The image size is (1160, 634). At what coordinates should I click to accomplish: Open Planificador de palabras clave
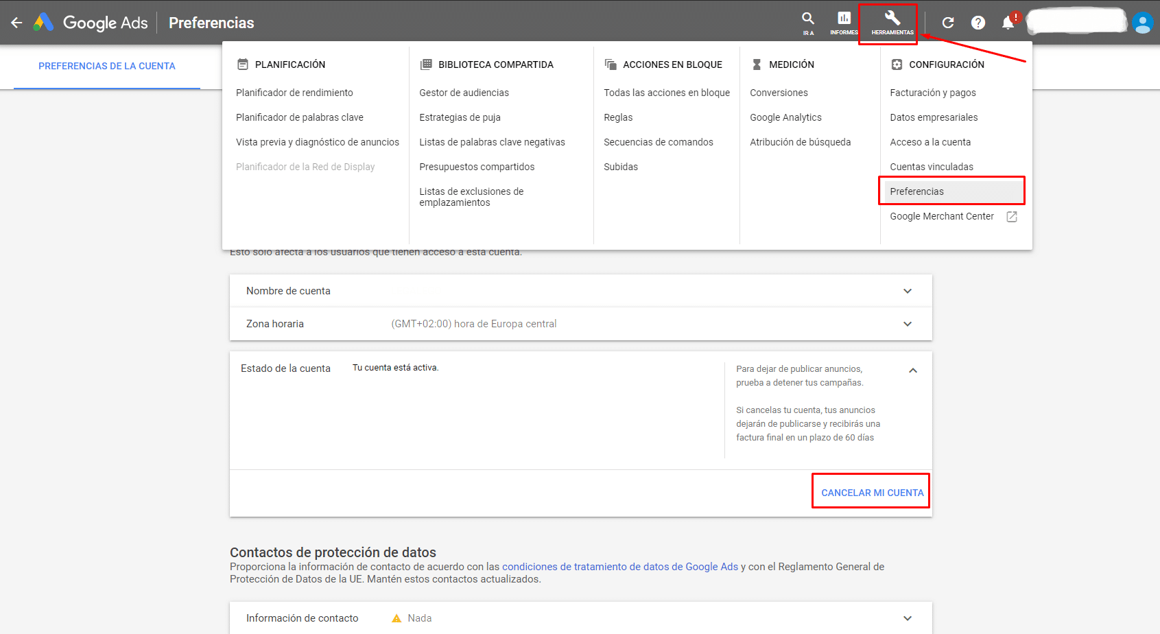coord(300,117)
